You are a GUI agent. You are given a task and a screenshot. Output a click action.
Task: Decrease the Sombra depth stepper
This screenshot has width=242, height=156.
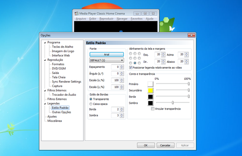(x=122, y=116)
